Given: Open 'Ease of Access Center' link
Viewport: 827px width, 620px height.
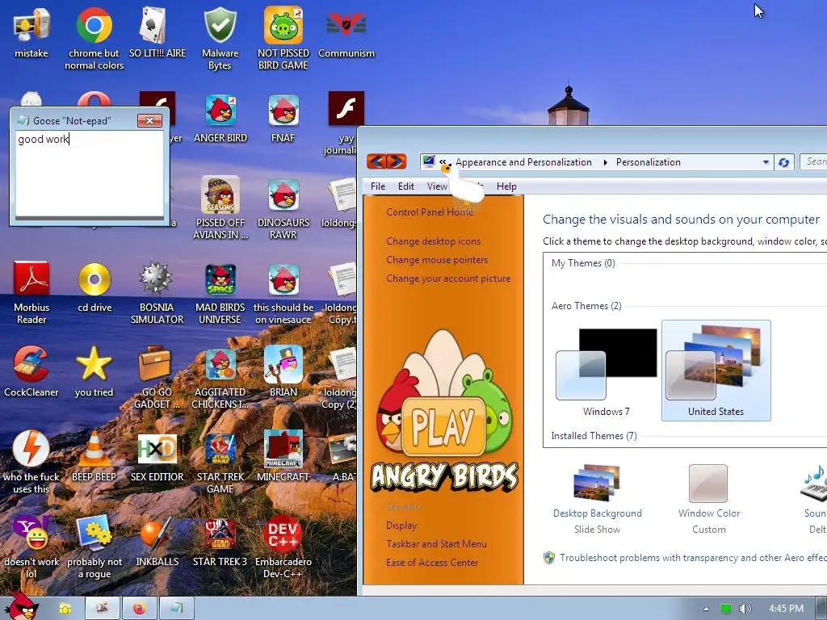Looking at the screenshot, I should (x=432, y=563).
